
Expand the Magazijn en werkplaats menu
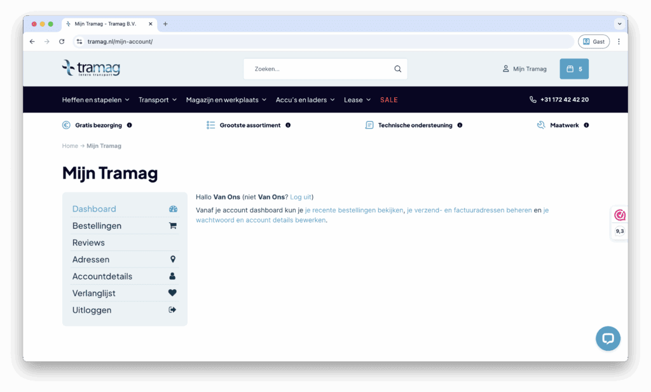[x=226, y=100]
